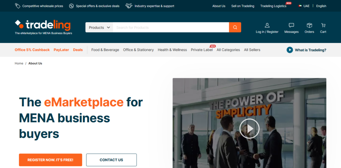Expand the Products search category dropdown
Viewport: 341px width, 168px height.
tap(99, 28)
